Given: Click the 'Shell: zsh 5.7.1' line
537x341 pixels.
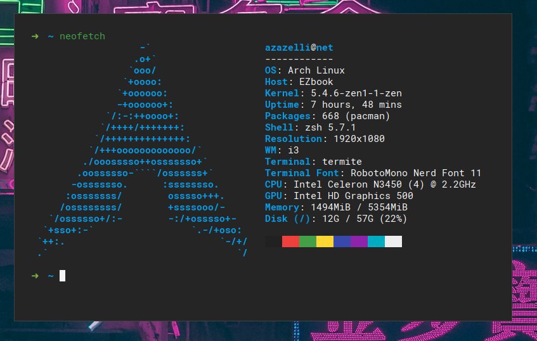Looking at the screenshot, I should [x=310, y=127].
